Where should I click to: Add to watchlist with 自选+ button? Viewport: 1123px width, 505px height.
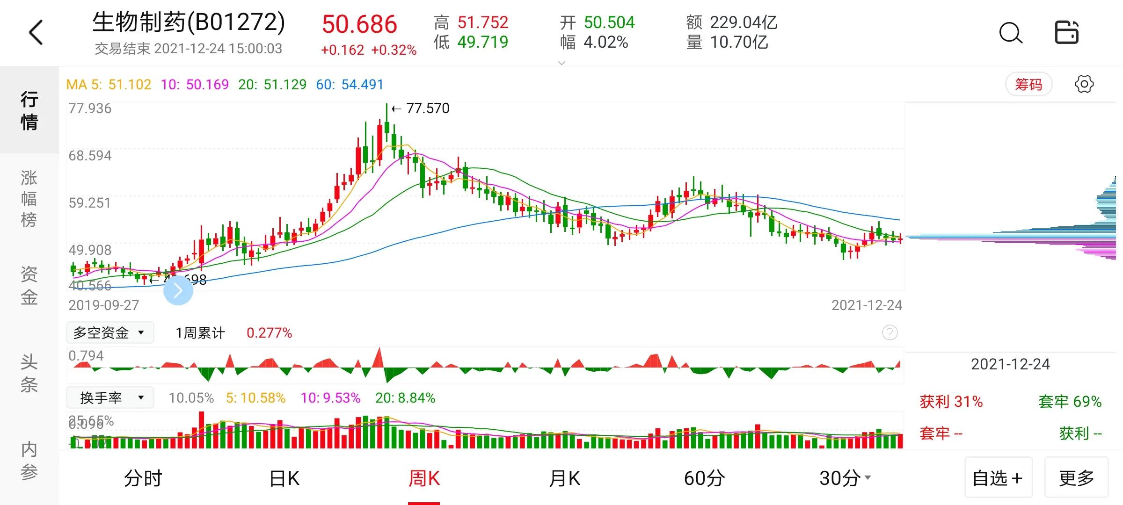pos(999,477)
